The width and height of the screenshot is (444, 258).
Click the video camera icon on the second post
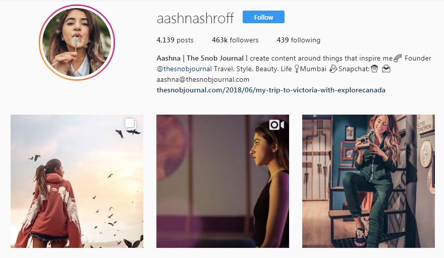click(x=276, y=125)
